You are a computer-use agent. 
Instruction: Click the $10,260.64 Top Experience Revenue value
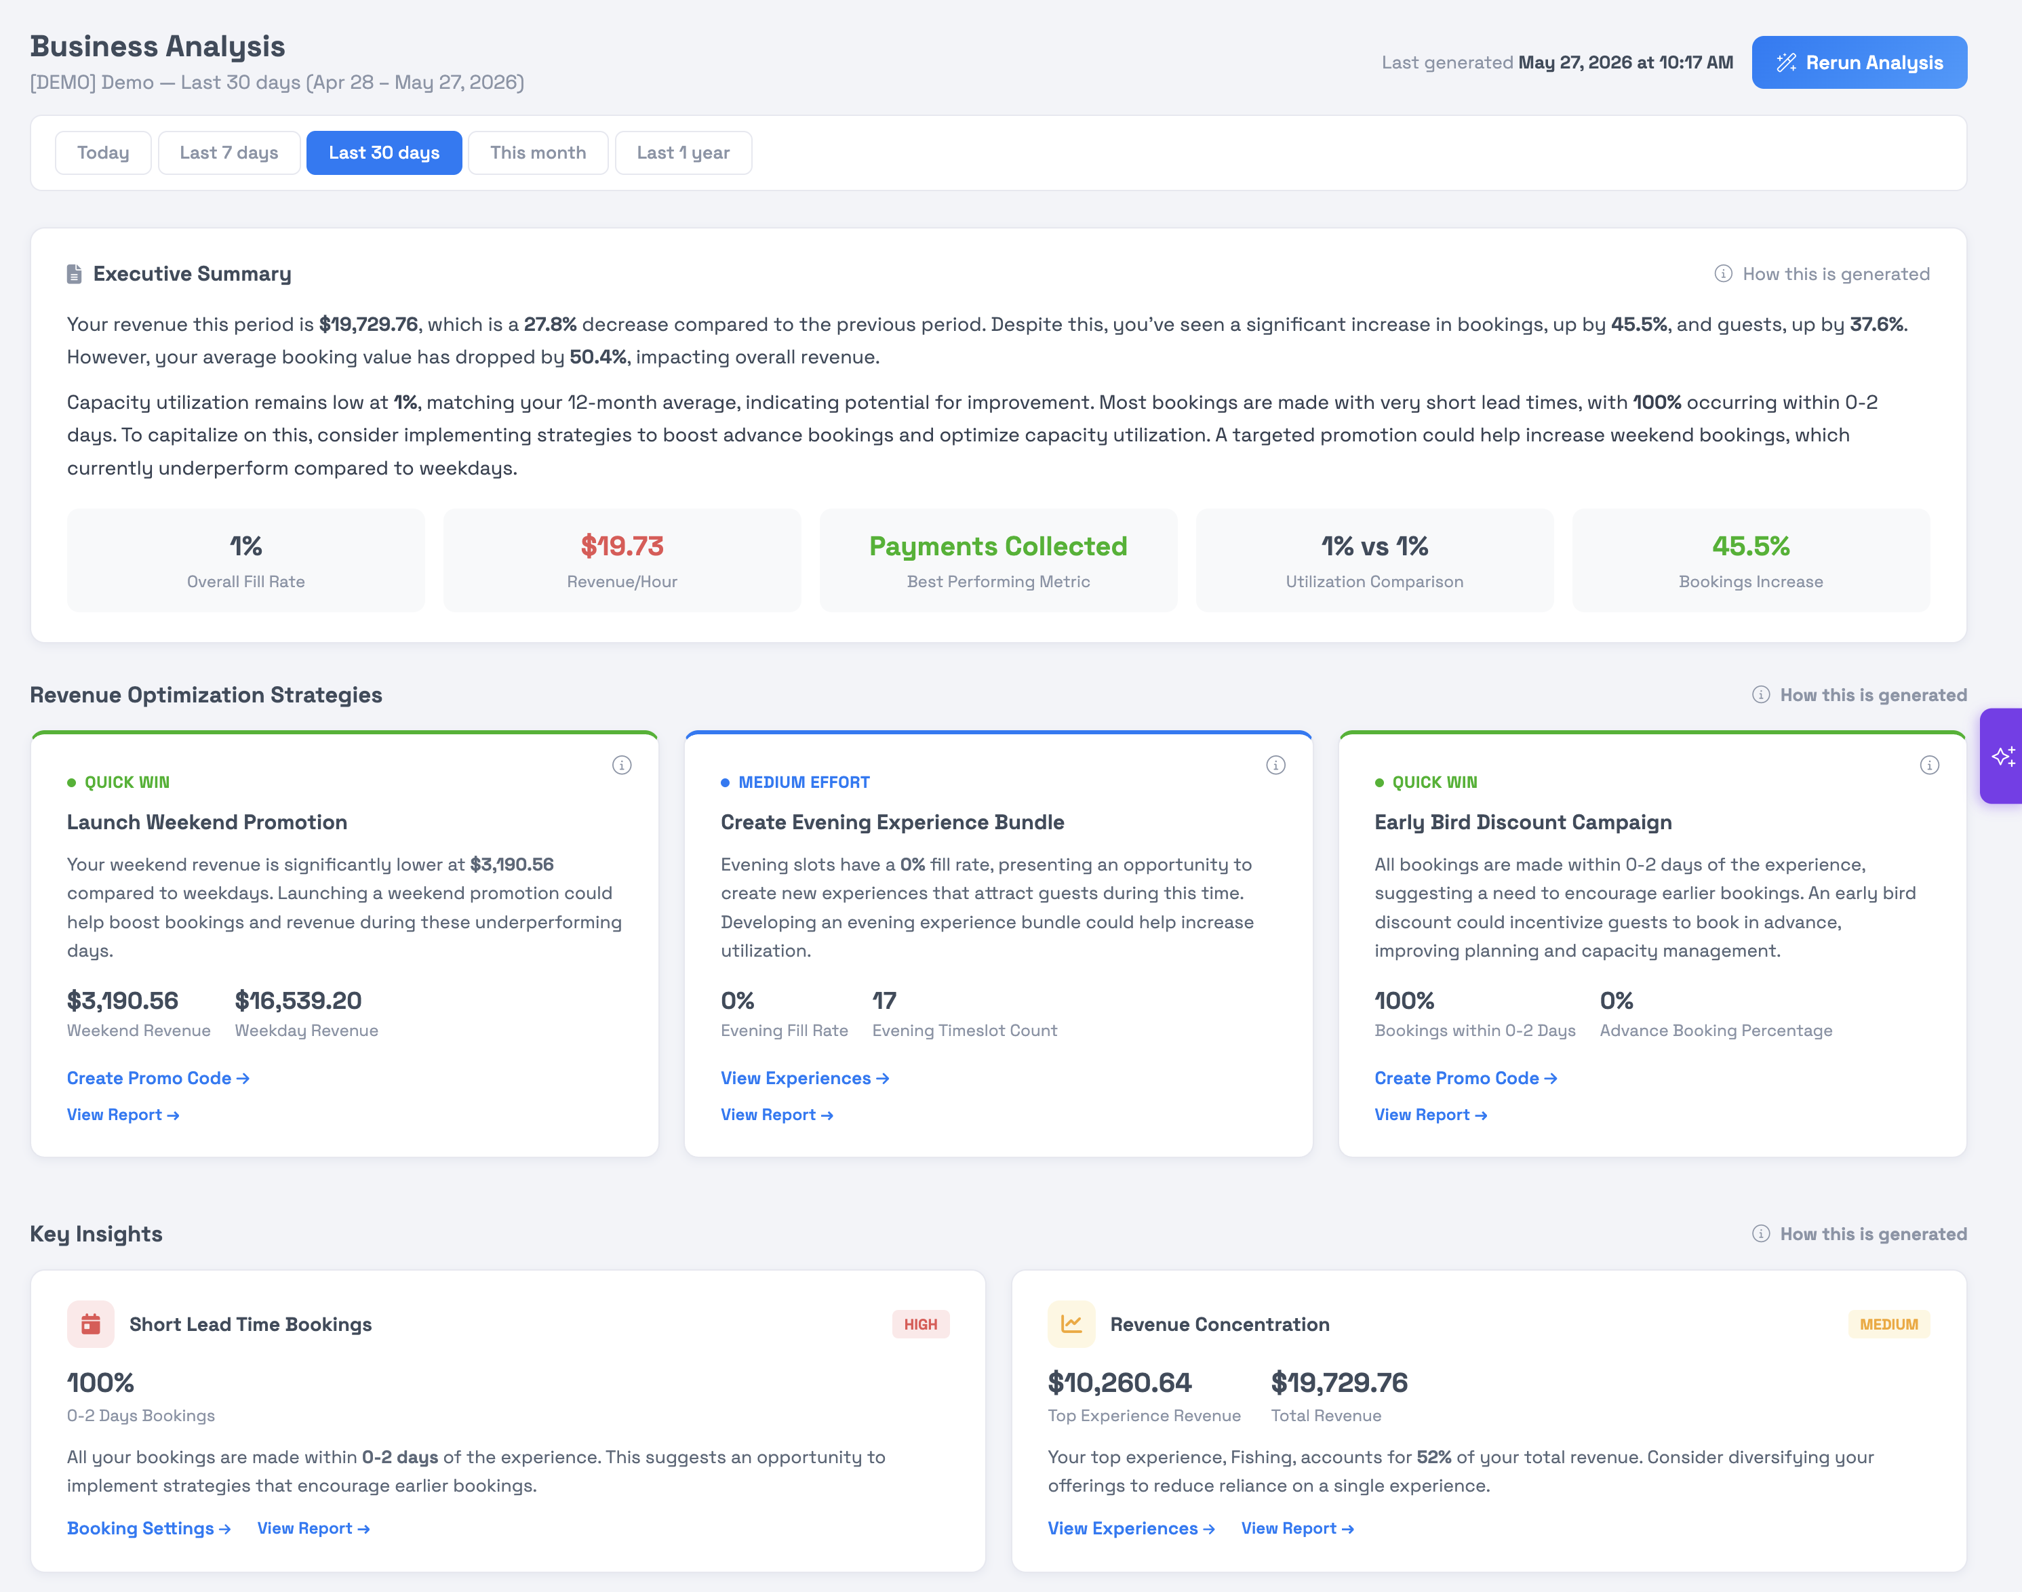1119,1383
